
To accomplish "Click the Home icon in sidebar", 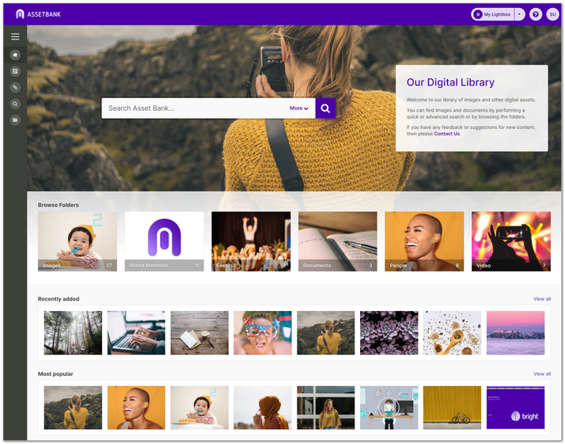I will point(15,55).
